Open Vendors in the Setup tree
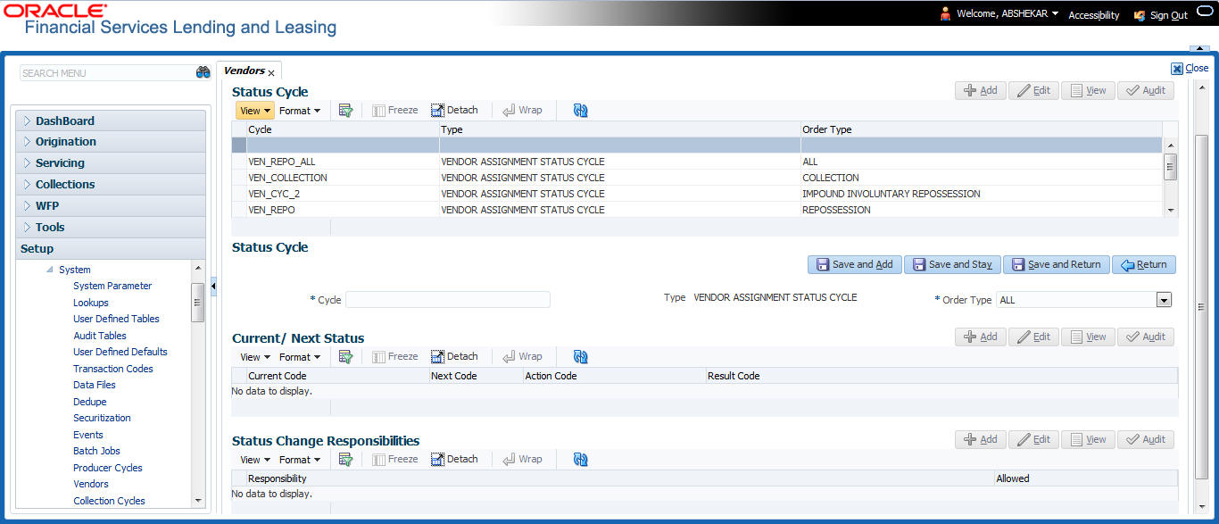1219x524 pixels. [x=91, y=484]
